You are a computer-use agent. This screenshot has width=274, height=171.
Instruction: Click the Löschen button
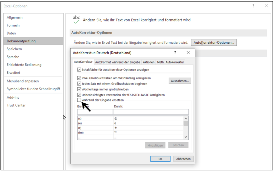178,145
